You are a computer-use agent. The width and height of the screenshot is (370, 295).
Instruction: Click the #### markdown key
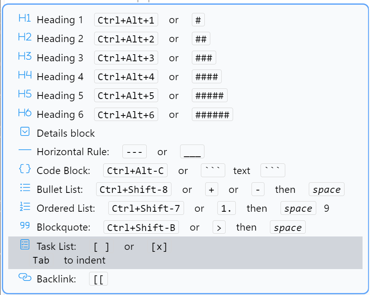pyautogui.click(x=207, y=77)
